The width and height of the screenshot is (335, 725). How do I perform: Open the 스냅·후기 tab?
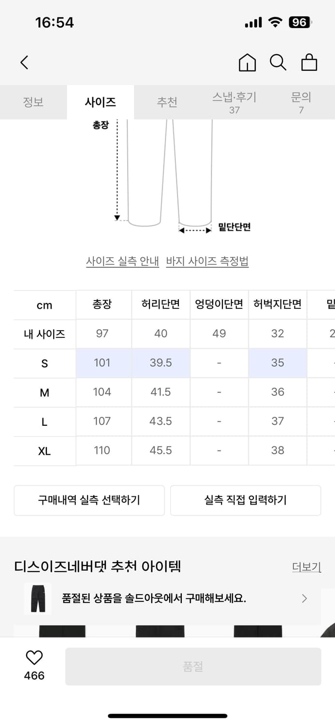click(x=234, y=102)
